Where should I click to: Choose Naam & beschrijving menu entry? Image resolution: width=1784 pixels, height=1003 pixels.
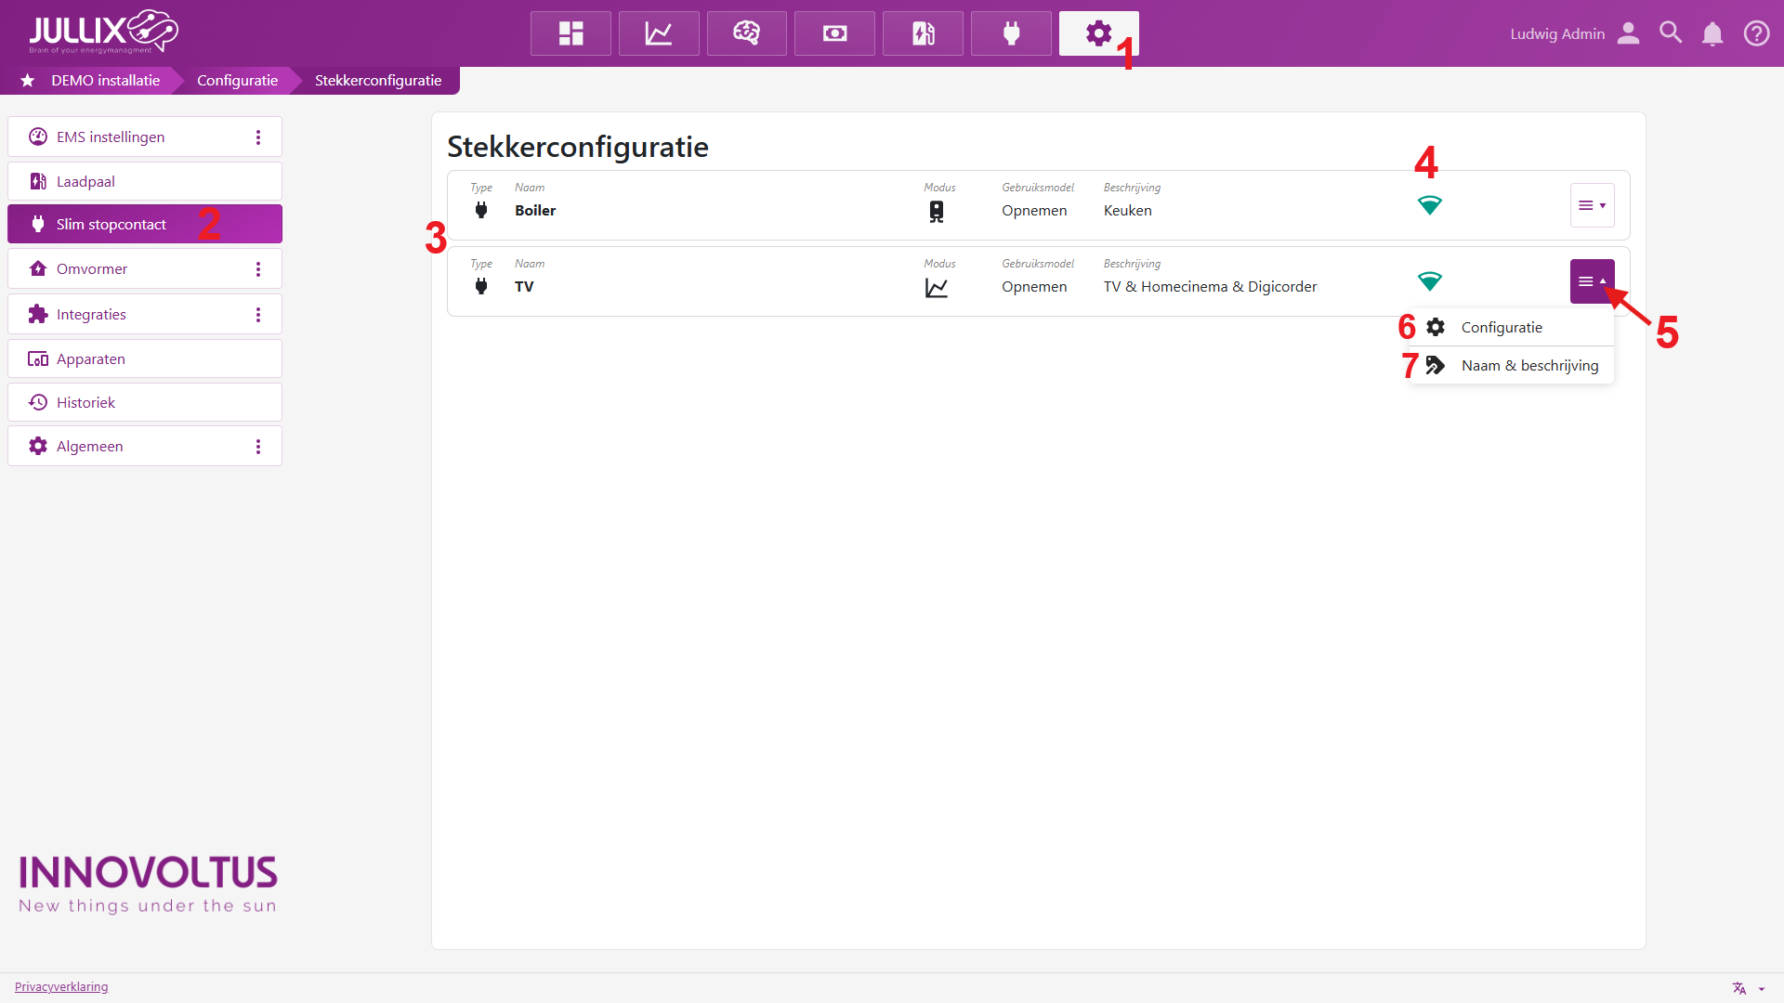(1529, 365)
